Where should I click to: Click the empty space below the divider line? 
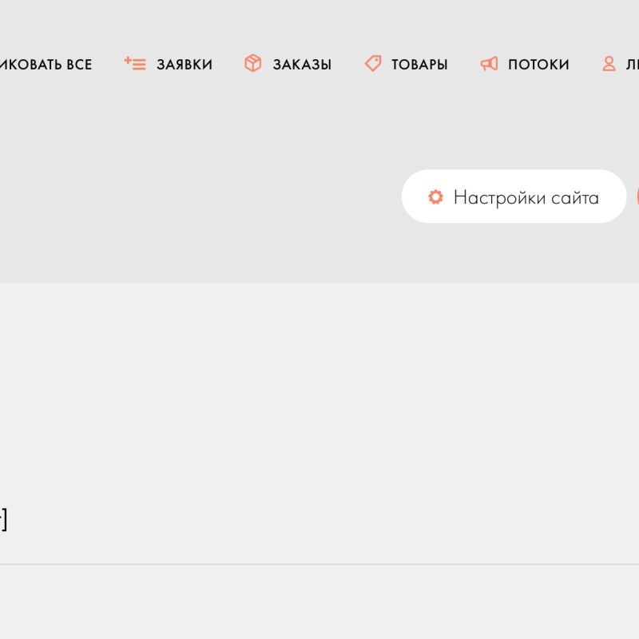coord(319,603)
